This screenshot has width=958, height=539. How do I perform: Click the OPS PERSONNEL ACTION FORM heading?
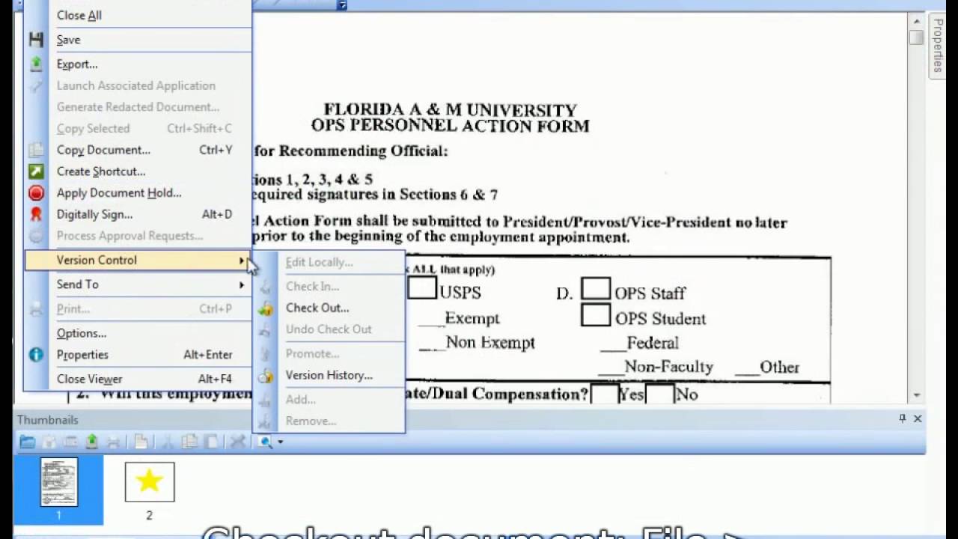450,127
